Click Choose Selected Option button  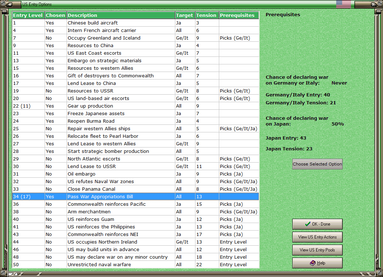(317, 164)
